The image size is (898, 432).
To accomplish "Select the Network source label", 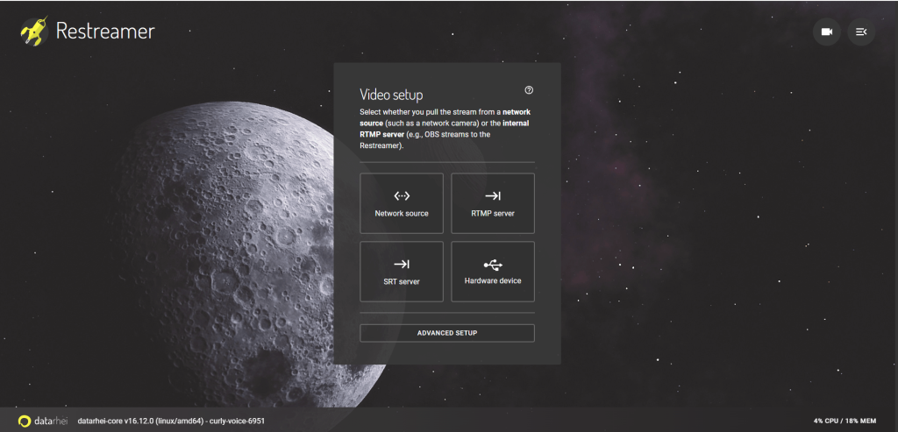I will (402, 214).
